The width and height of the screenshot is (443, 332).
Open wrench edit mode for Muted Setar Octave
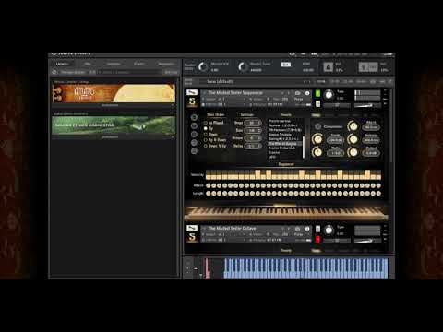pos(192,228)
